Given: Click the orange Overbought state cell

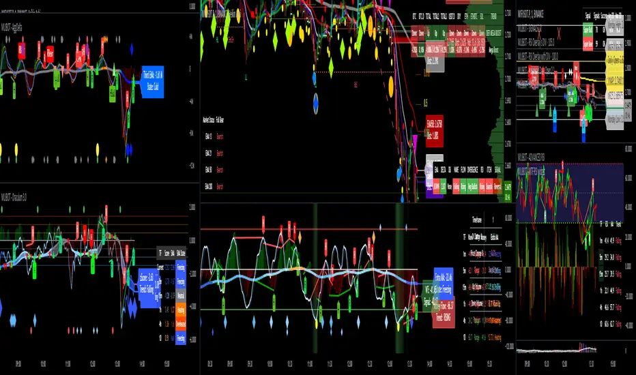Looking at the screenshot, I should point(181,324).
